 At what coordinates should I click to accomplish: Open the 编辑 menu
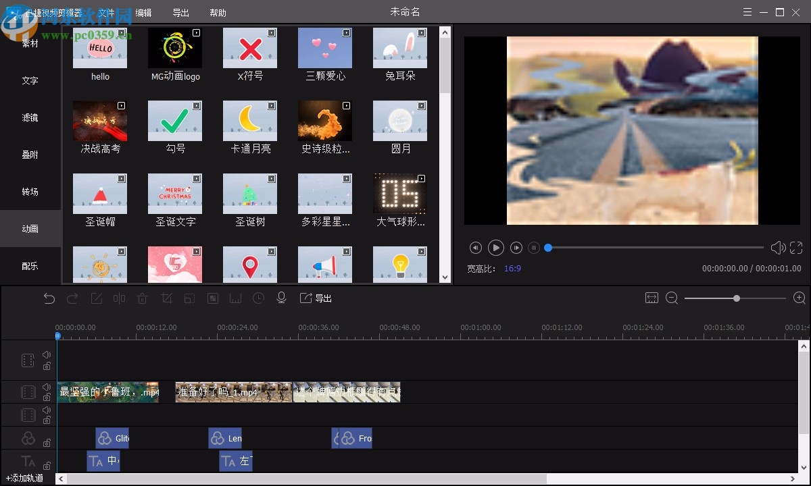(x=143, y=13)
